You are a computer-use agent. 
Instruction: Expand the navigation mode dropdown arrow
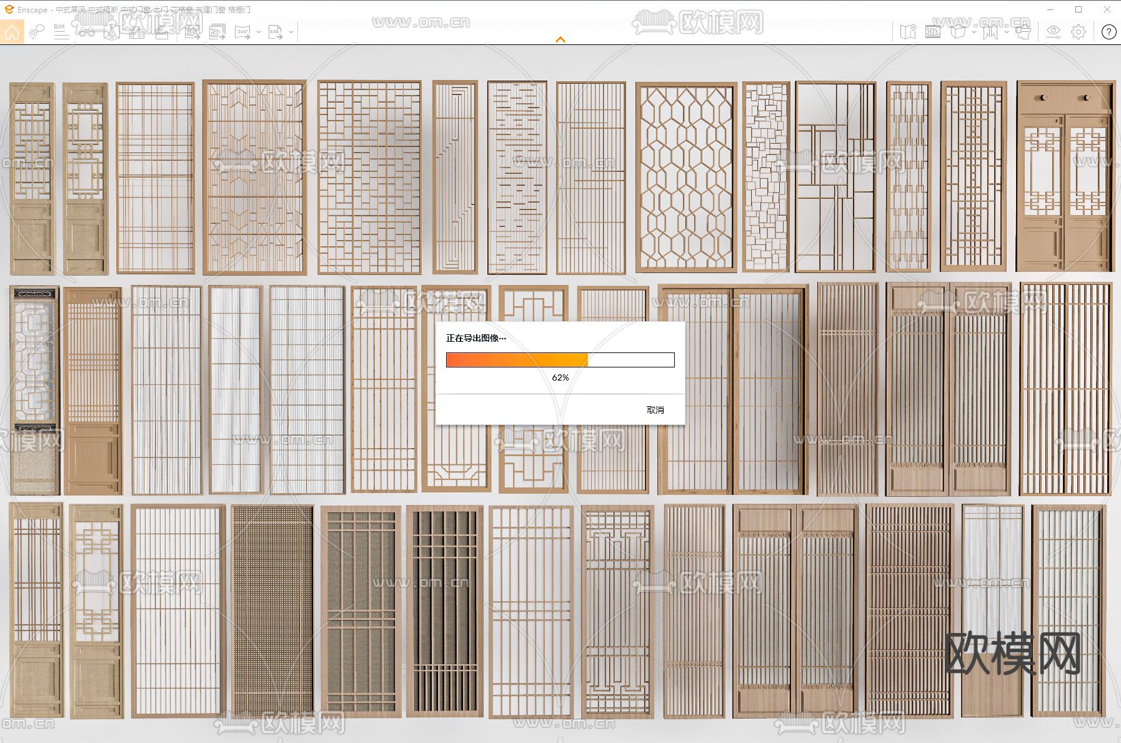coord(1007,32)
